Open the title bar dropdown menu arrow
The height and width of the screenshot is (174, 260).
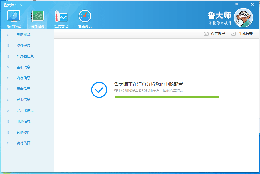[237, 5]
